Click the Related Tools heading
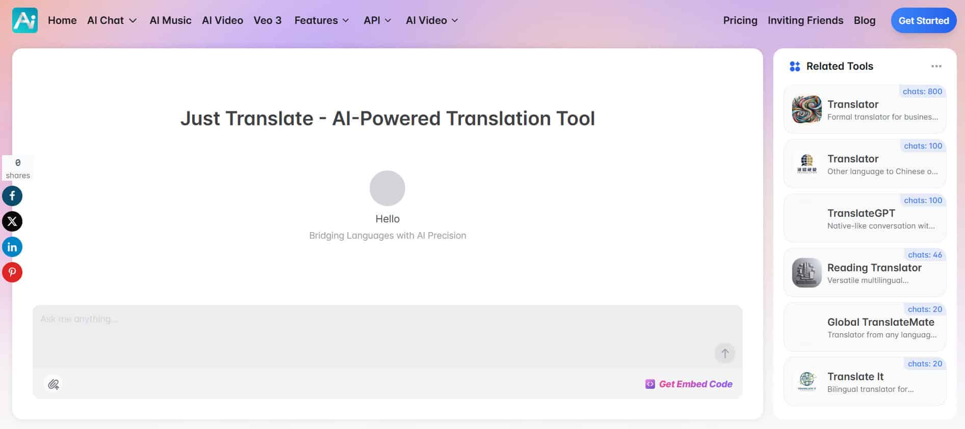The width and height of the screenshot is (965, 429). point(840,66)
